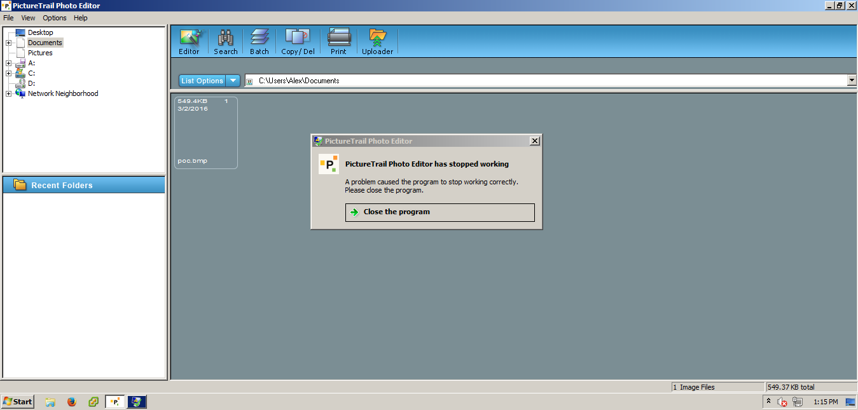Select Network Neighborhood in the tree
The image size is (858, 410).
[x=63, y=93]
